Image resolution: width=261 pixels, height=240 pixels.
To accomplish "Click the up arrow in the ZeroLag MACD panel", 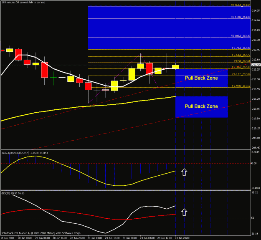I will (x=184, y=172).
